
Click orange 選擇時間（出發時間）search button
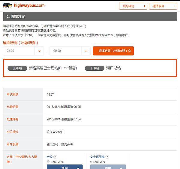[113, 51]
